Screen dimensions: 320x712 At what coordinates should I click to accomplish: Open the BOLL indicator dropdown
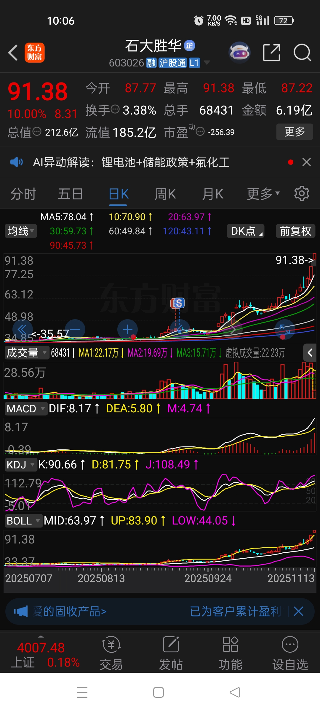pyautogui.click(x=24, y=521)
